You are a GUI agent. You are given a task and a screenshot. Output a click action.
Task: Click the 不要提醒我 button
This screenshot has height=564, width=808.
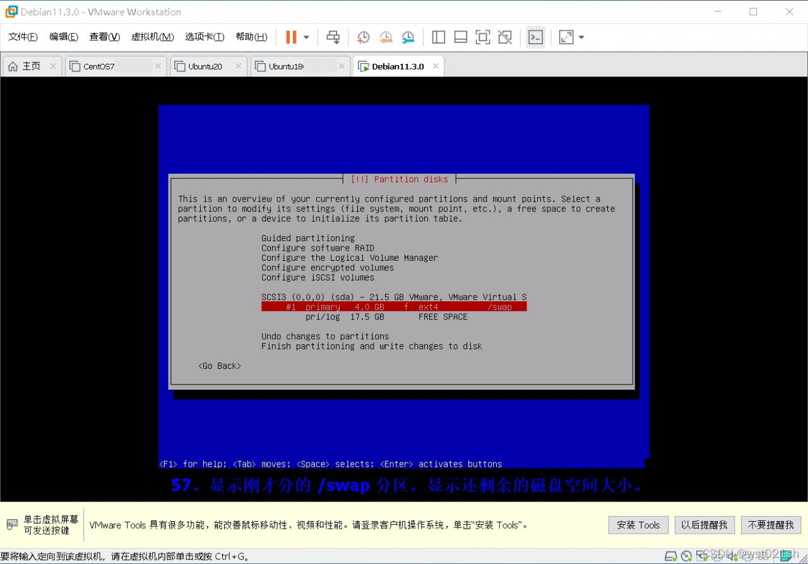pos(771,525)
